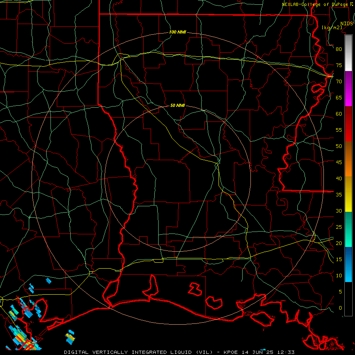Screen dimensions: 355x355
Task: Click the scale value 75
Action: [339, 65]
